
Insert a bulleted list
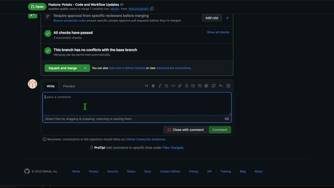pos(186,86)
